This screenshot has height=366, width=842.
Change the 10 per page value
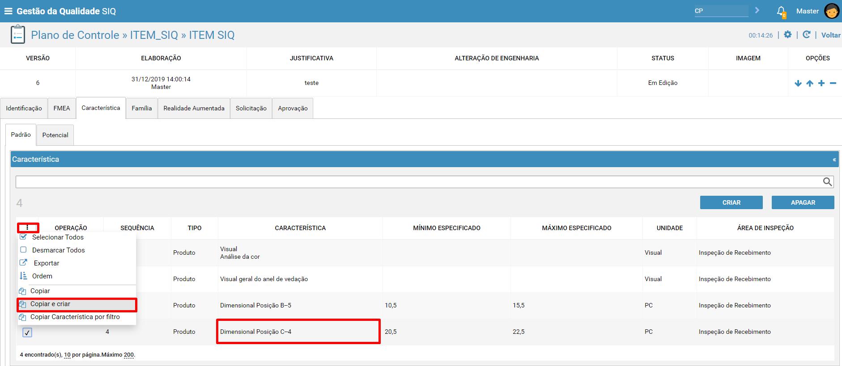coord(67,355)
